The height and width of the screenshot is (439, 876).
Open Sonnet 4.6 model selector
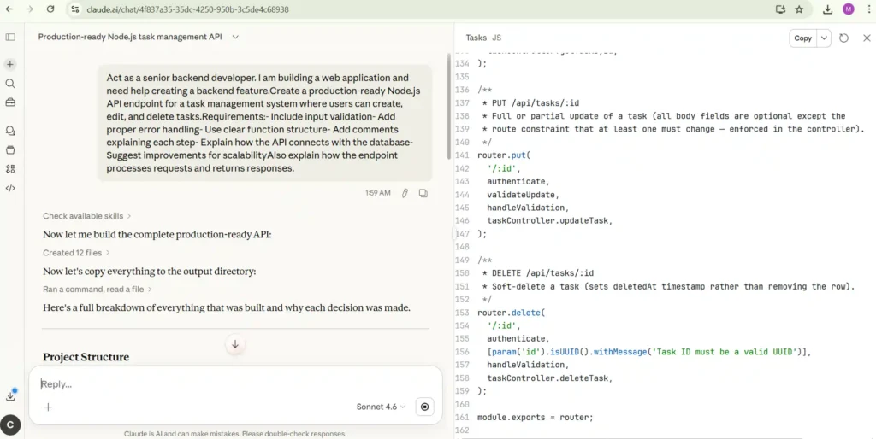[x=381, y=407]
